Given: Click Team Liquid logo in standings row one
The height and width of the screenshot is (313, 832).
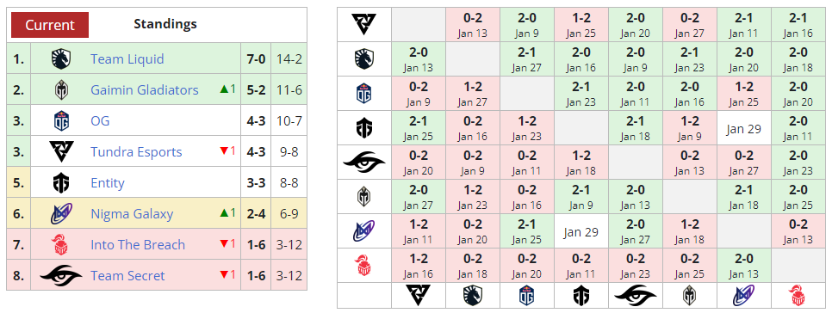Looking at the screenshot, I should [x=60, y=58].
